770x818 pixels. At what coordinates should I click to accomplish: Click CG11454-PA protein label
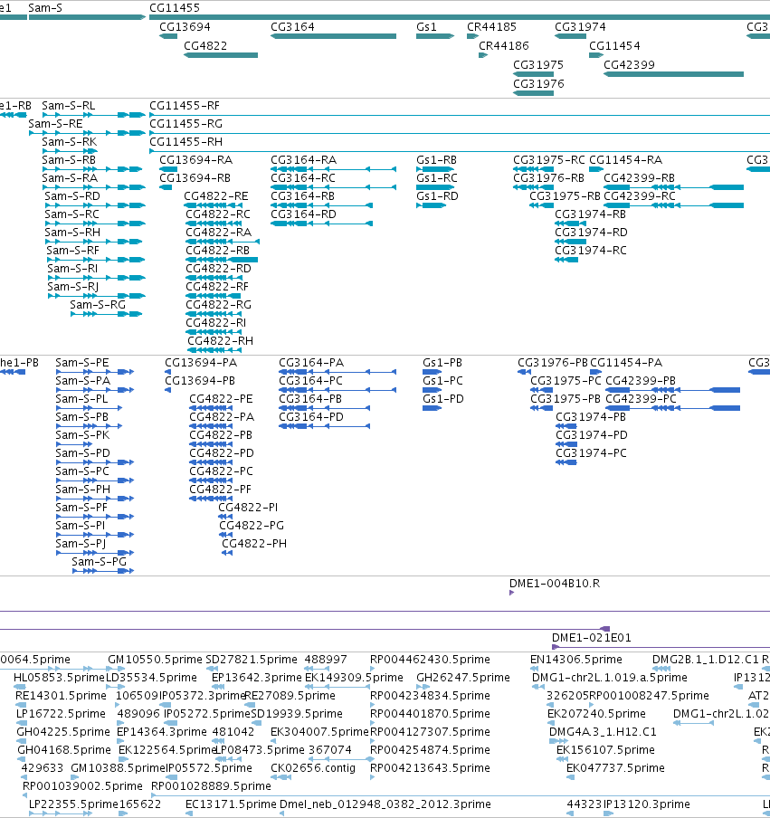click(626, 363)
